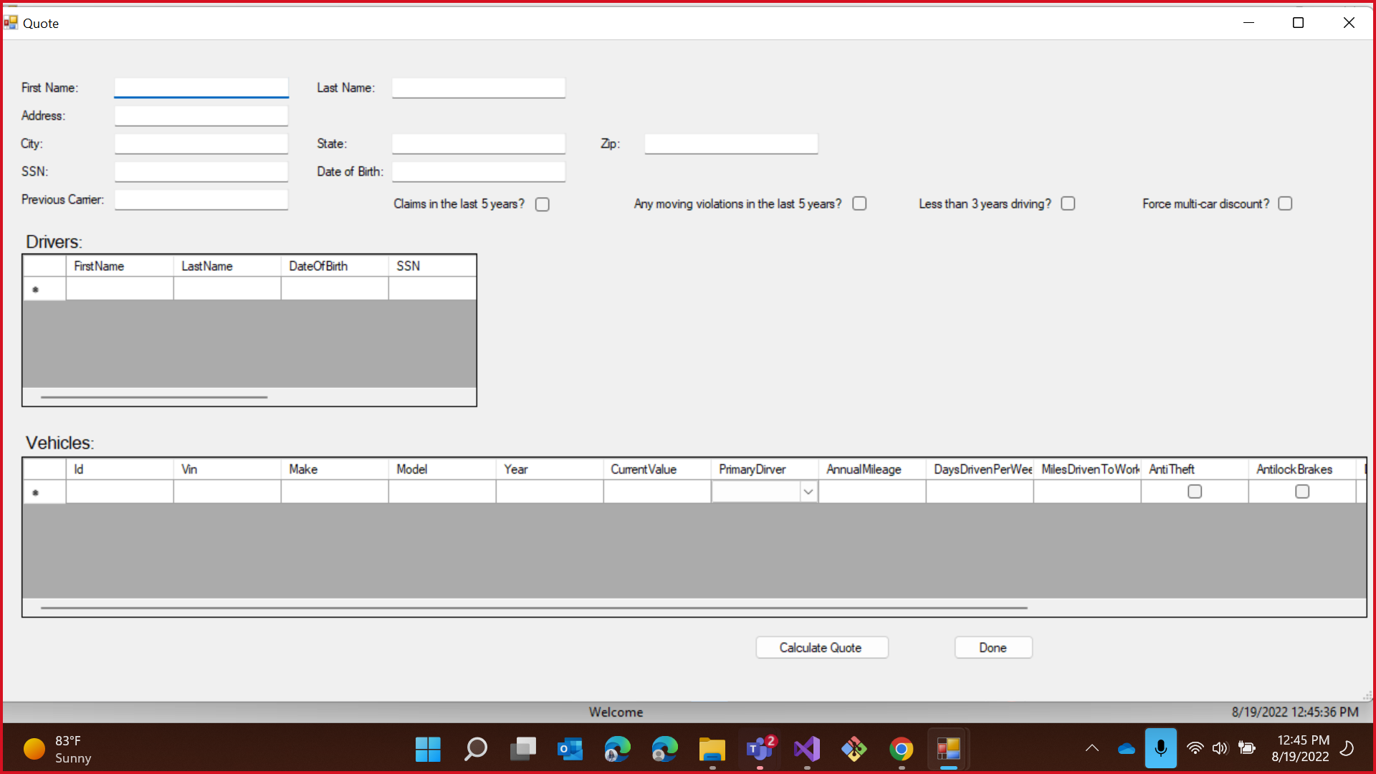
Task: Click the AnnualMileage column header
Action: [x=872, y=469]
